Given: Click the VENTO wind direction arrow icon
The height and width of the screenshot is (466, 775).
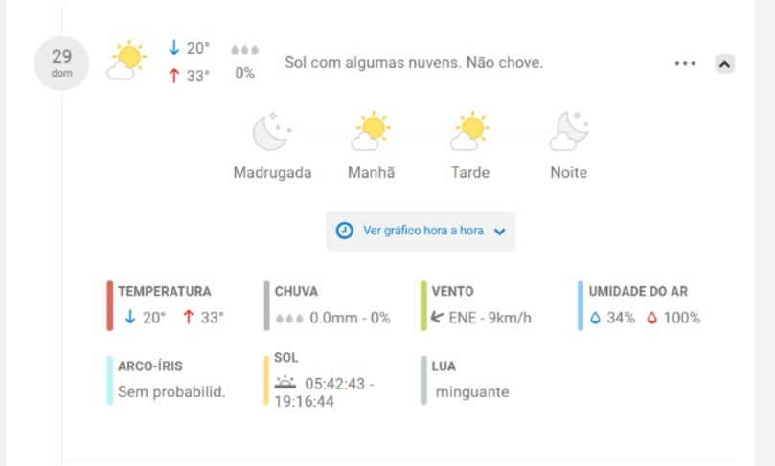Looking at the screenshot, I should point(438,317).
